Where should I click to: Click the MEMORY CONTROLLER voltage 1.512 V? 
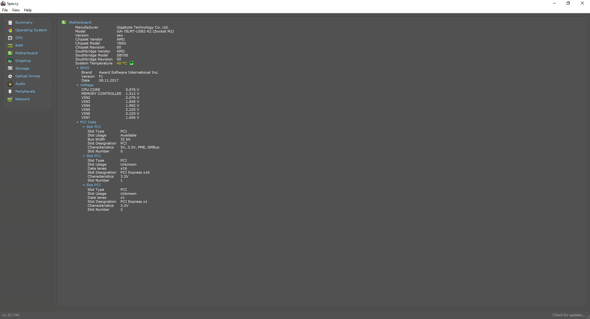click(132, 94)
